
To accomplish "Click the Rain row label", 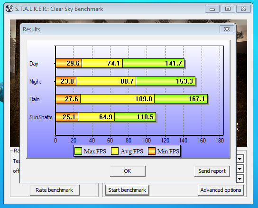I will pos(35,99).
